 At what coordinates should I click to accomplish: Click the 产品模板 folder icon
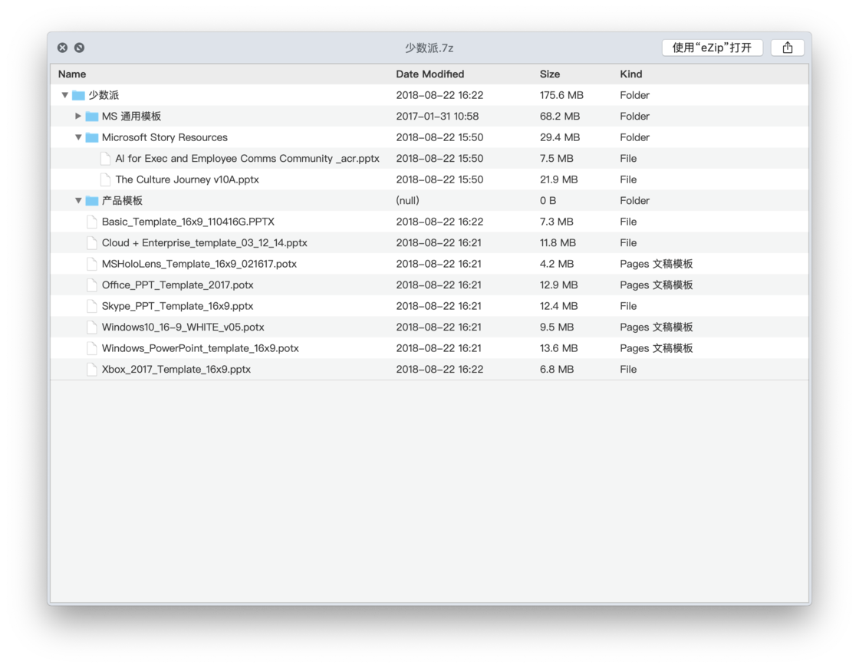[92, 201]
